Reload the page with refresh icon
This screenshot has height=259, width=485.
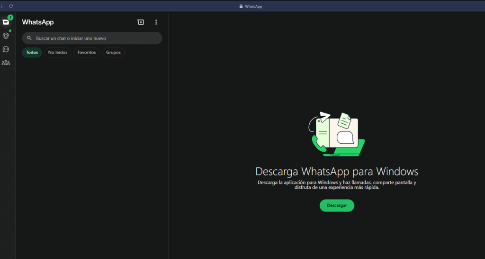point(11,6)
